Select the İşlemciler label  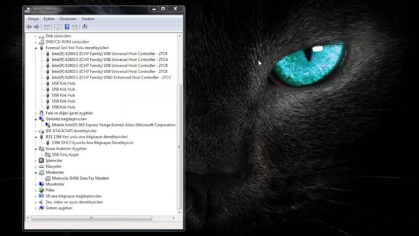pyautogui.click(x=54, y=161)
